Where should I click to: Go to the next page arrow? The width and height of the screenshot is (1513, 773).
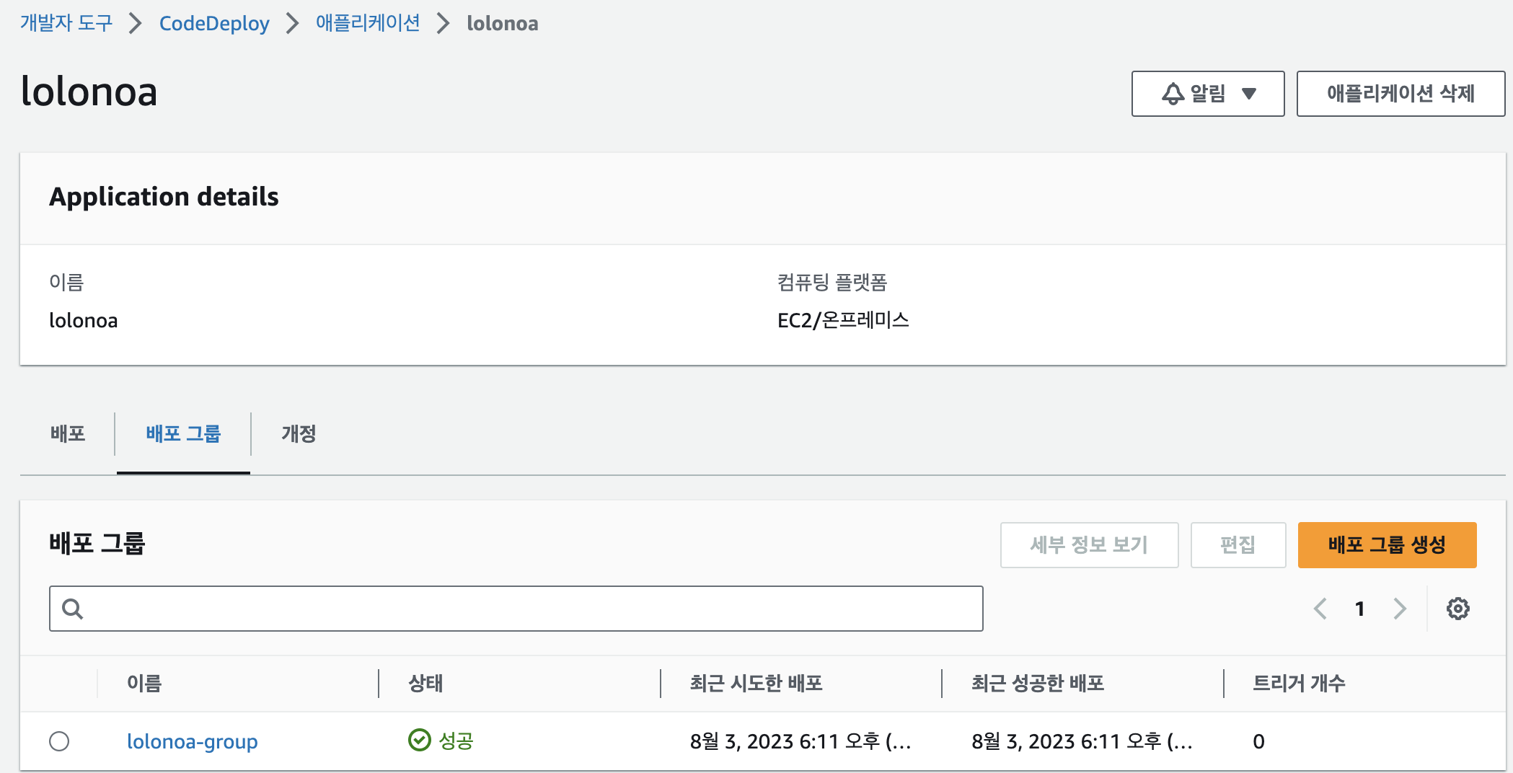pos(1400,609)
